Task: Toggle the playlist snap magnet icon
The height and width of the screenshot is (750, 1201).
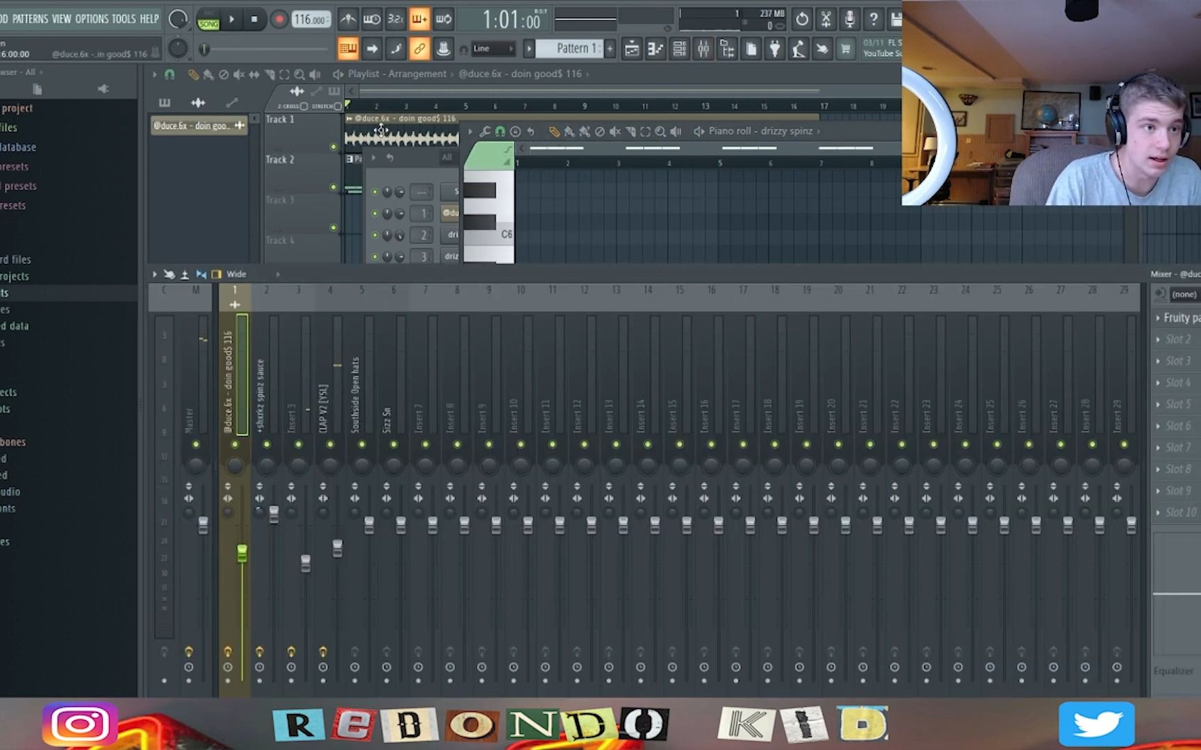Action: pos(169,74)
